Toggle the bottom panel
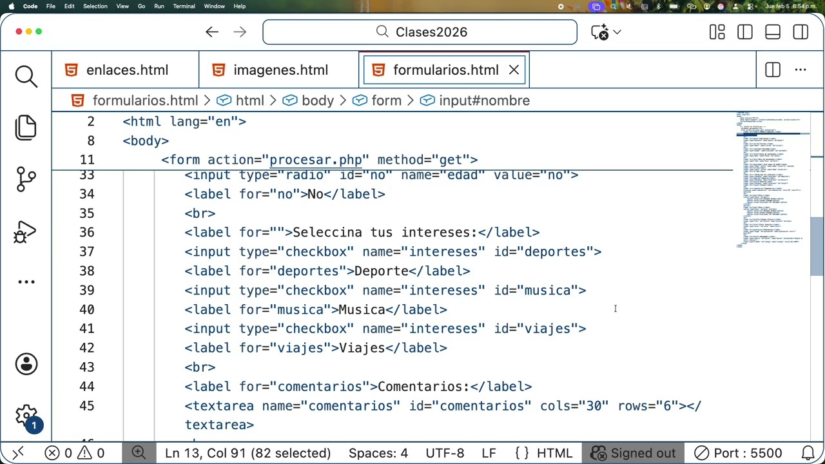 click(x=773, y=32)
